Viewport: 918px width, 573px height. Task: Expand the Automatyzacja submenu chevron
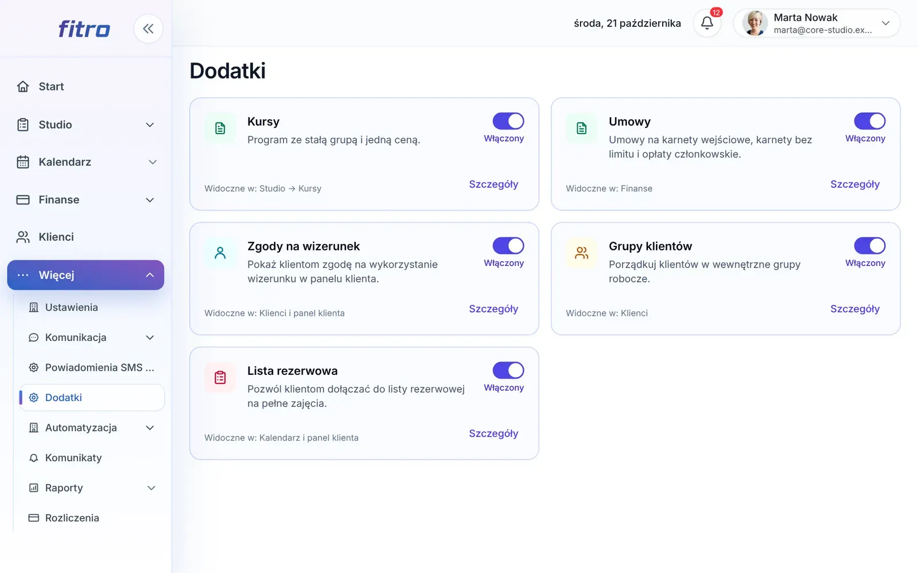point(150,428)
